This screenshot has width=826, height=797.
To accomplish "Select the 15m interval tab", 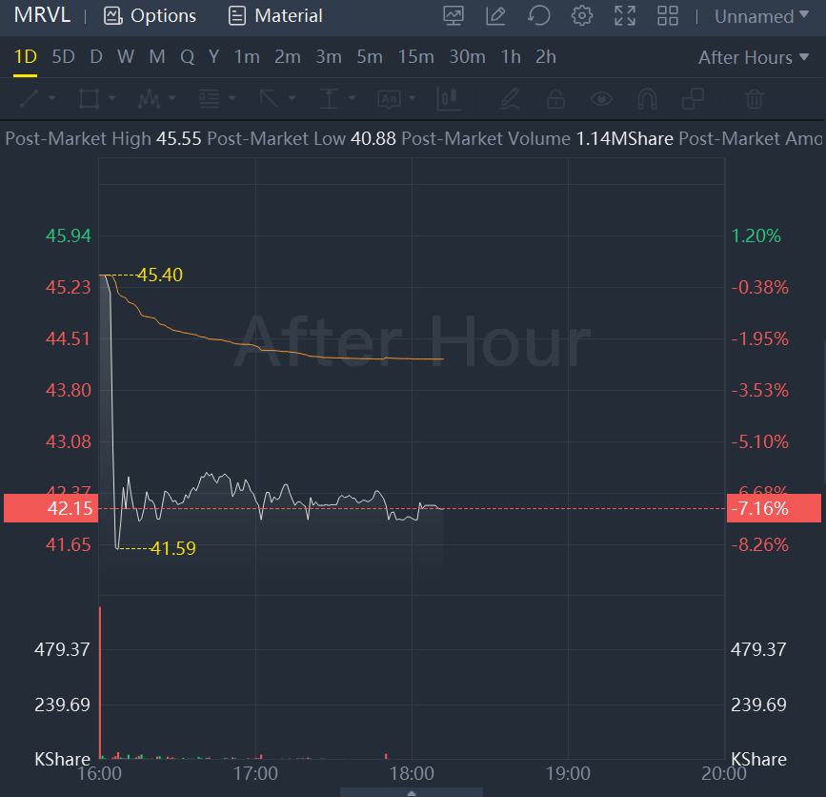I will pyautogui.click(x=415, y=57).
